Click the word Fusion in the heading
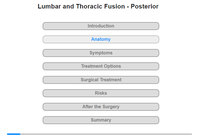This screenshot has width=199, height=136. tap(115, 6)
